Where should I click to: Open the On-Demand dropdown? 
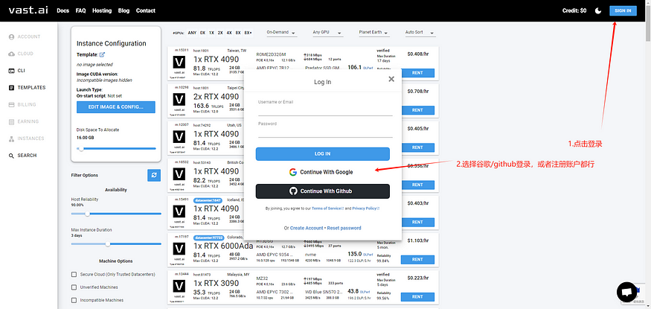click(281, 33)
